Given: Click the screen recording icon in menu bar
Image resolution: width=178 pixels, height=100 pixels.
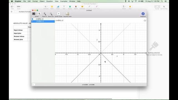Looking at the screenshot, I should (x=129, y=1).
